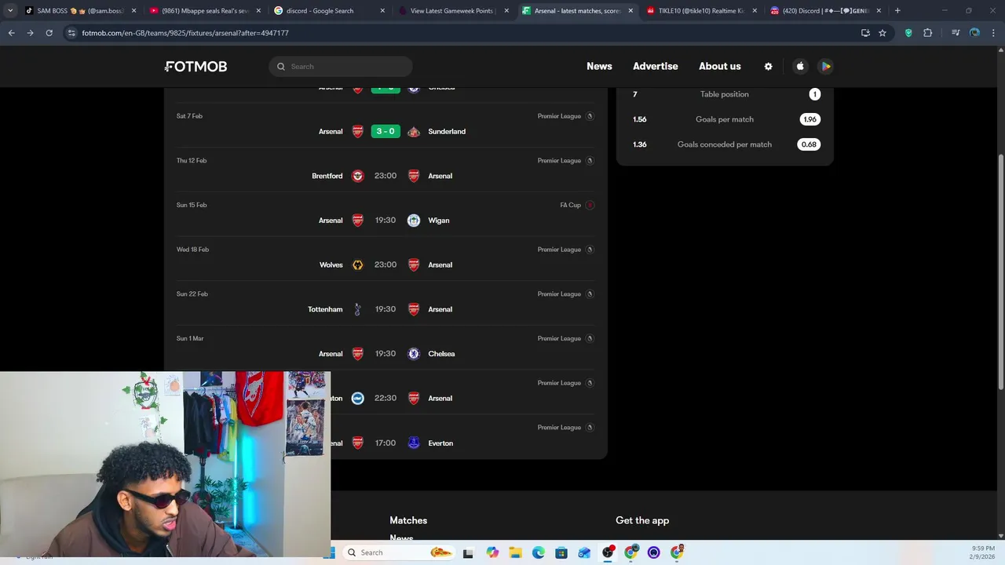Click the Thu 12 Feb date label

pyautogui.click(x=192, y=161)
